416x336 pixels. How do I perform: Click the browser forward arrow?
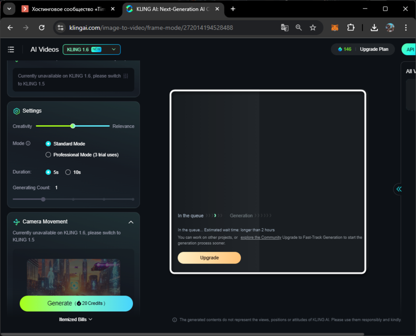tap(25, 27)
